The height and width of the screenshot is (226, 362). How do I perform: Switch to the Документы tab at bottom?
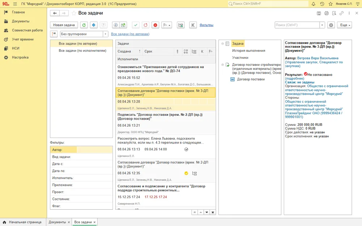[57, 222]
